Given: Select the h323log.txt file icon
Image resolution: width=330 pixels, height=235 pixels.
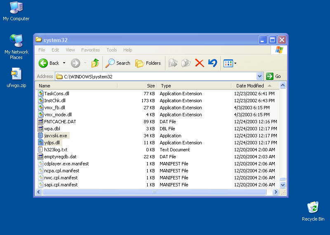Looking at the screenshot, I should click(x=40, y=150).
